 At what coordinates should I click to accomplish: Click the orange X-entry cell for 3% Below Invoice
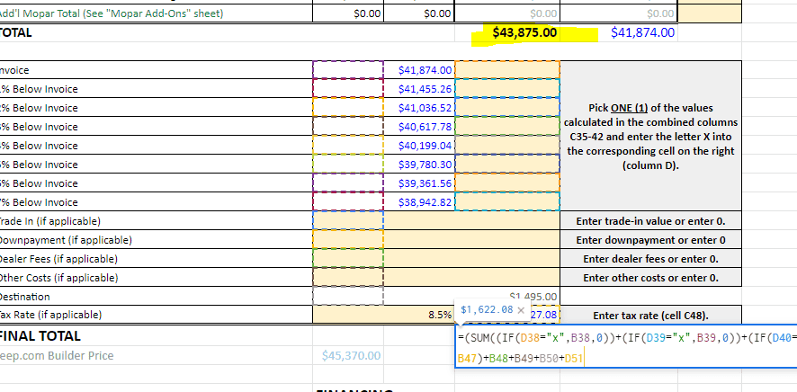507,127
